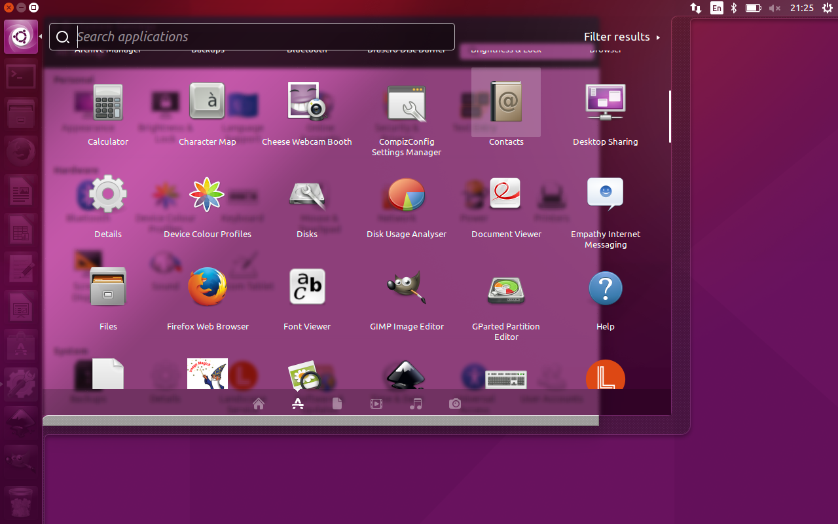Screen dimensions: 838x524
Task: Open the Disks utility
Action: tap(307, 194)
